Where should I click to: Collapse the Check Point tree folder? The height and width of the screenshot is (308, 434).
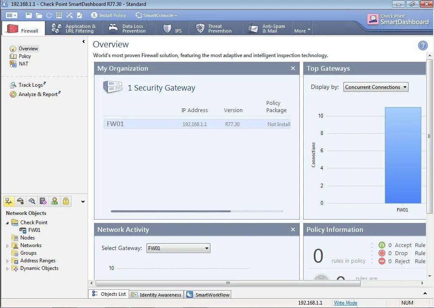7,223
